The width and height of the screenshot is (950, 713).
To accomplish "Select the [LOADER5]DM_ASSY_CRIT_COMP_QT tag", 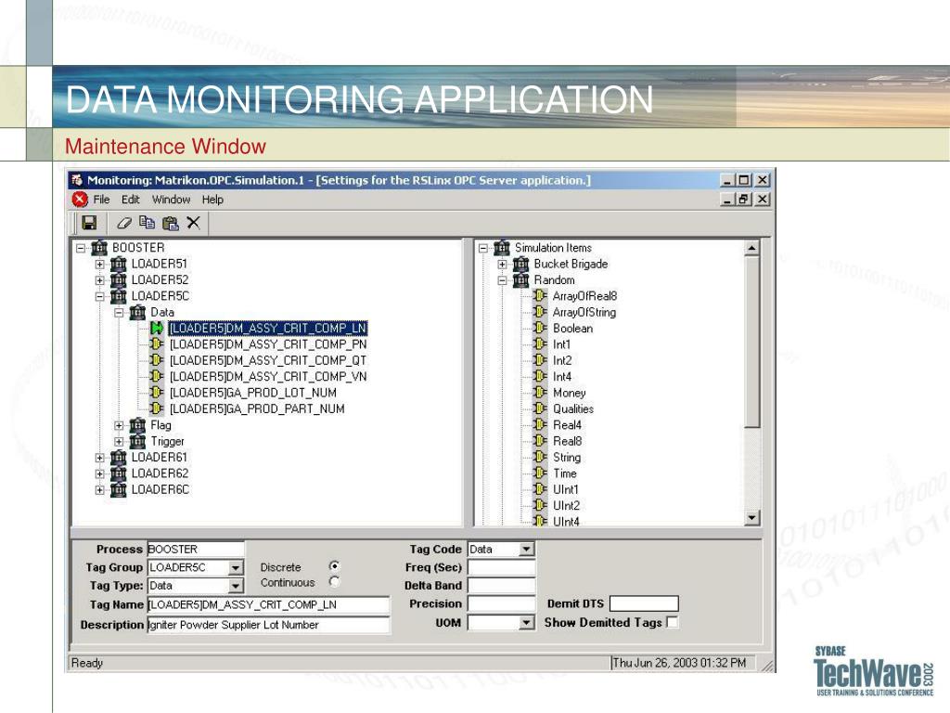I will tap(268, 361).
